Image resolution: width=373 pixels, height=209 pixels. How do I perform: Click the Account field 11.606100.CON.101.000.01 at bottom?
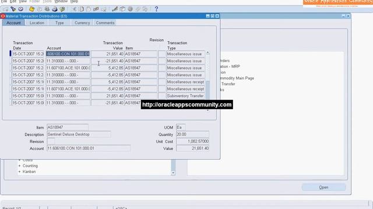pyautogui.click(x=89, y=149)
